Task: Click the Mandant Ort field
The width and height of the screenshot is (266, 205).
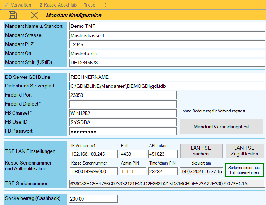Action: tap(167, 54)
